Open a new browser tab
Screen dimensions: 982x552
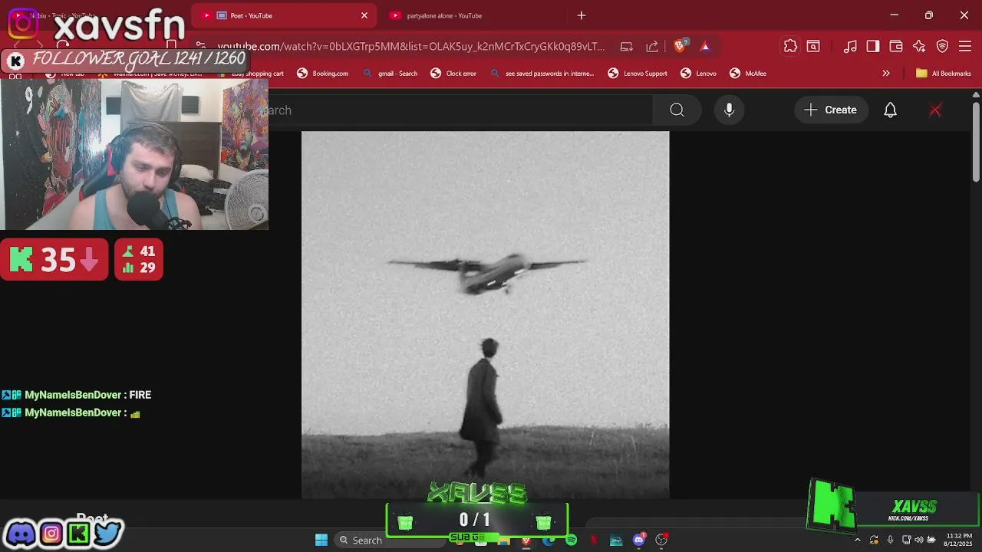pos(582,15)
